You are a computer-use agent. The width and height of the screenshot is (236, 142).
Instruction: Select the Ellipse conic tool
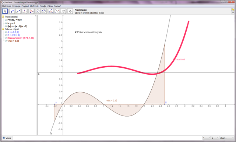click(x=44, y=11)
